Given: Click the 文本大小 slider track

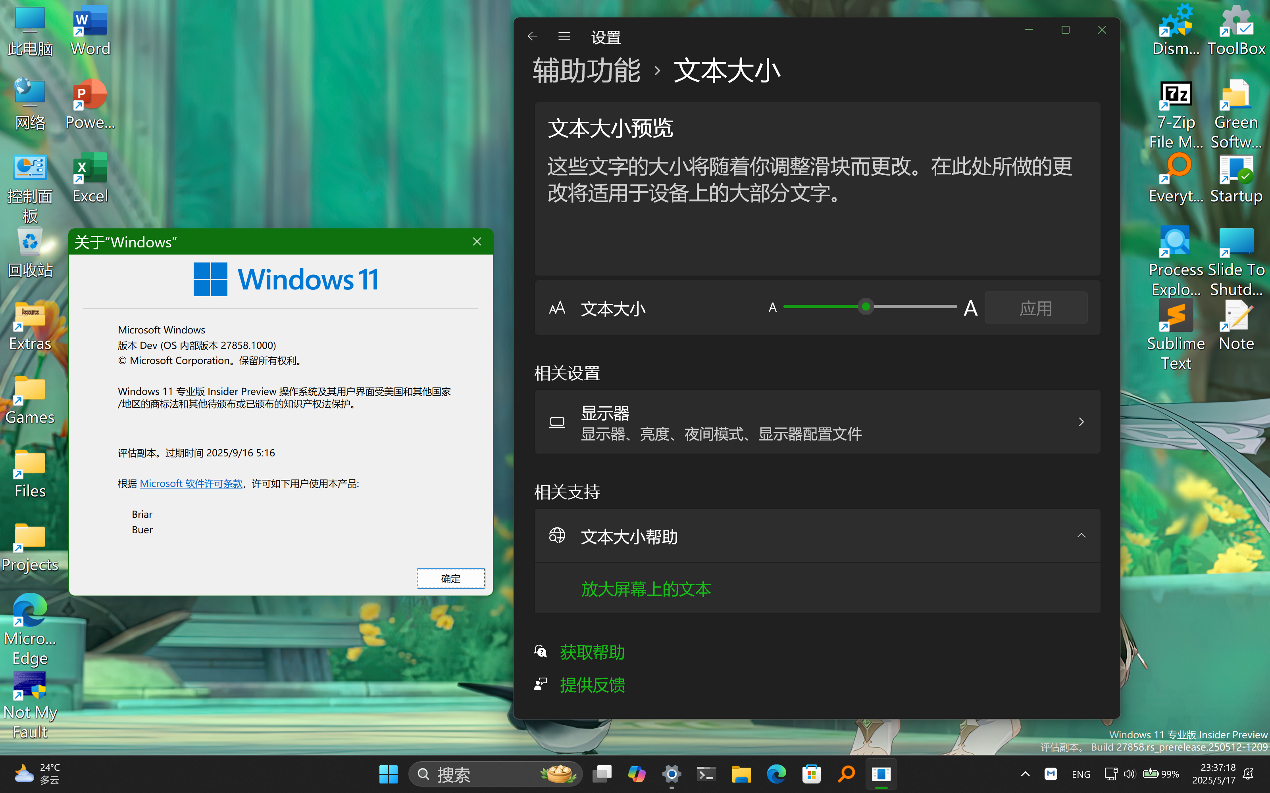Looking at the screenshot, I should [x=913, y=307].
